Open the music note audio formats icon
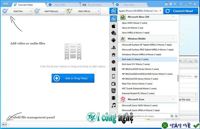200x129 pixels. pos(113,105)
